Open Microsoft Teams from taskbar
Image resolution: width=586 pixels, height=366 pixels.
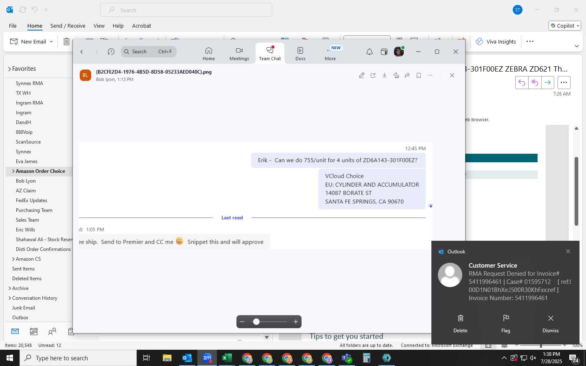coord(347,358)
